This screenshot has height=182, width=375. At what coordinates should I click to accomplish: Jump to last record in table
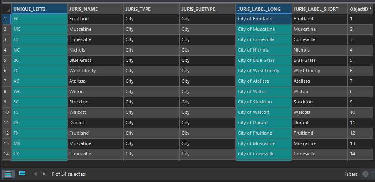tap(44, 174)
